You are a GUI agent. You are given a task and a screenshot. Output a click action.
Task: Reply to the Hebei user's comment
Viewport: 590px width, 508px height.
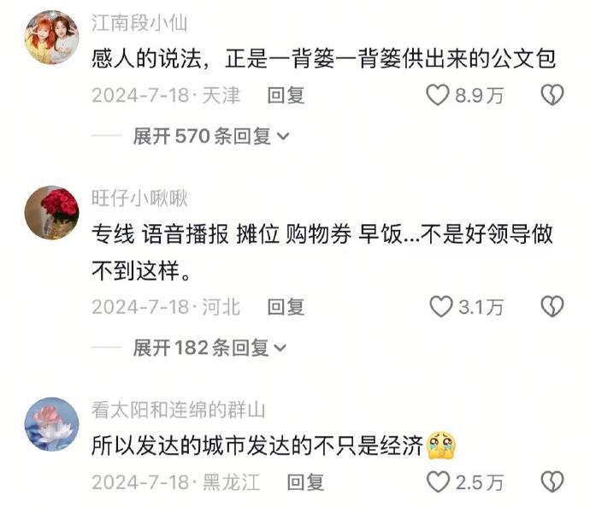pyautogui.click(x=286, y=307)
